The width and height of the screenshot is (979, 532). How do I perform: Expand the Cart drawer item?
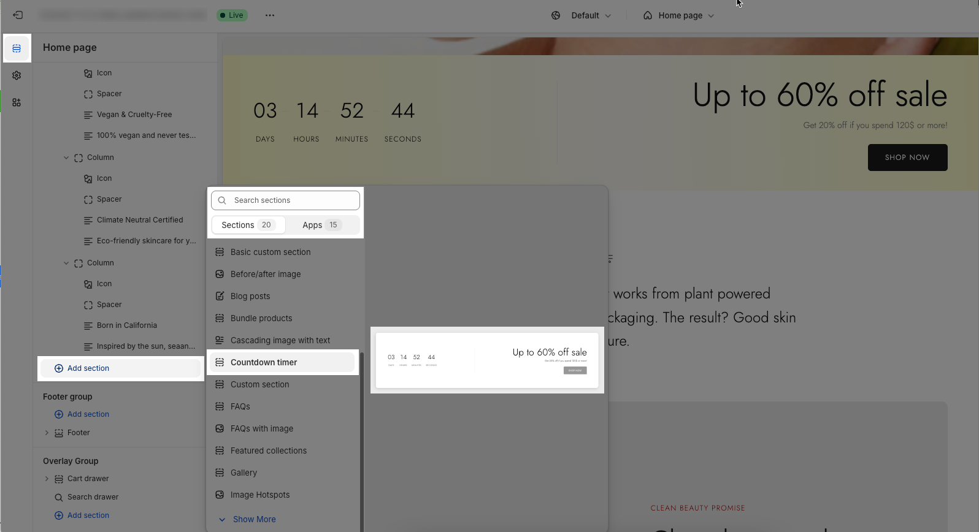pos(47,479)
